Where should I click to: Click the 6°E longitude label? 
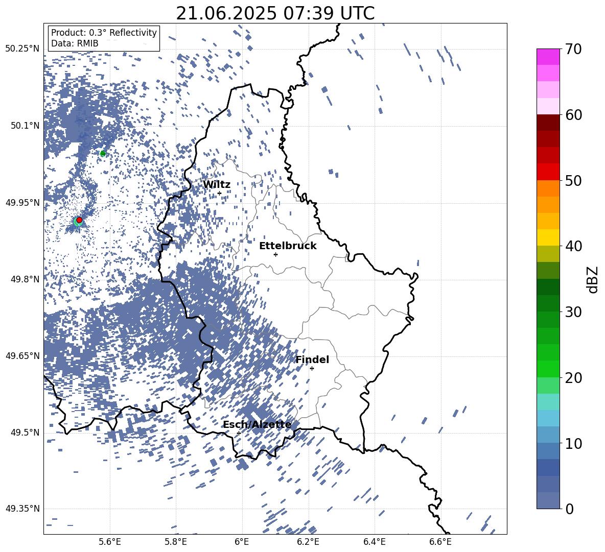[x=242, y=542]
